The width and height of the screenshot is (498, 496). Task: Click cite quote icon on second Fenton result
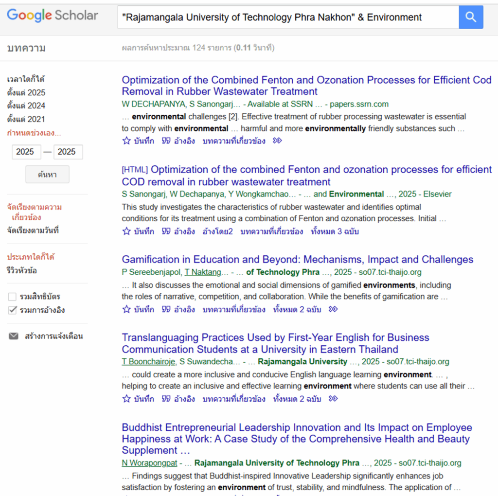[x=166, y=231]
